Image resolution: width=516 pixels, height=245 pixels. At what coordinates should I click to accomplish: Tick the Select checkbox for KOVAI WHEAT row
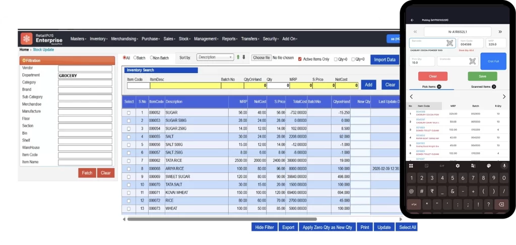click(128, 193)
